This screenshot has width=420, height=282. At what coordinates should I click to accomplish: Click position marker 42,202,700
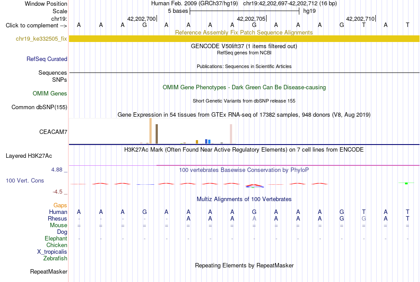click(x=141, y=19)
